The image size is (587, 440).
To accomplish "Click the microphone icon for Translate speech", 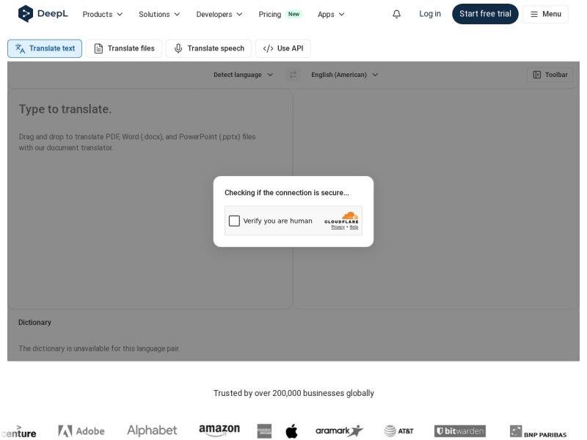I will pyautogui.click(x=178, y=48).
